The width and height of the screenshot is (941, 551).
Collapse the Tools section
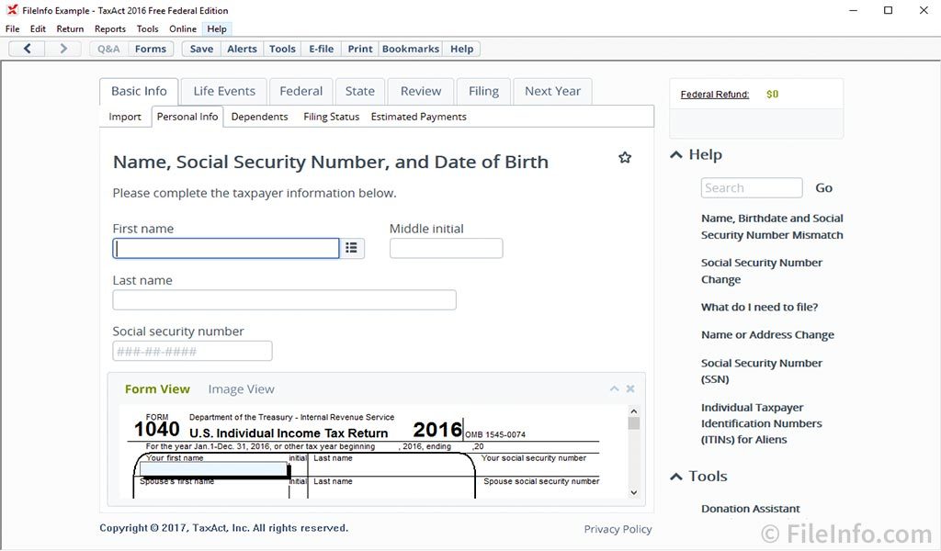(676, 476)
